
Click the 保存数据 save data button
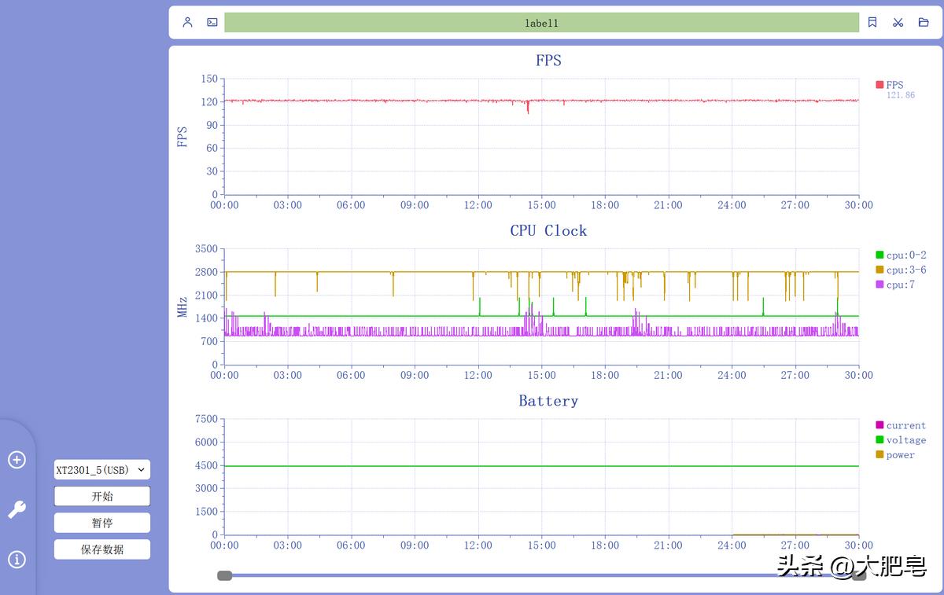click(101, 549)
